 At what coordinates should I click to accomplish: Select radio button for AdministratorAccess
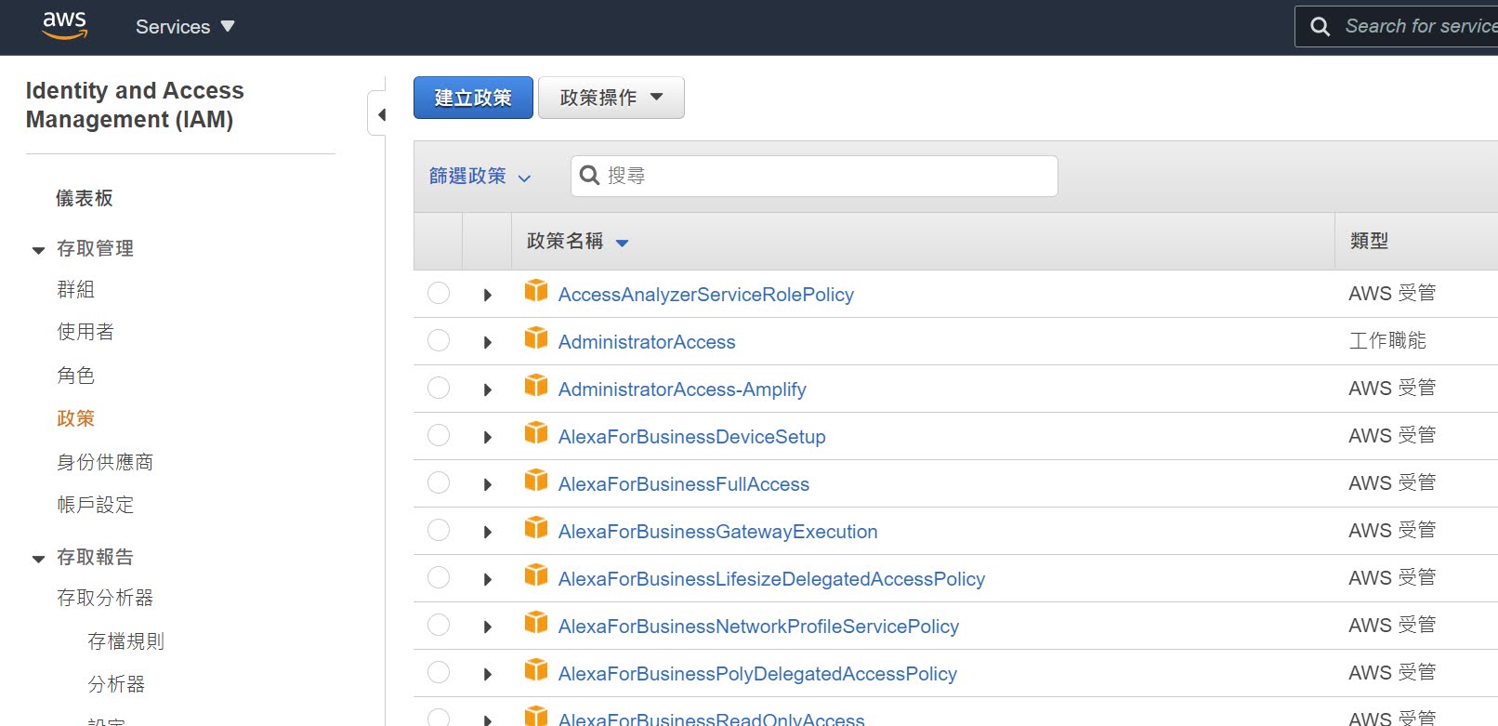pyautogui.click(x=439, y=340)
